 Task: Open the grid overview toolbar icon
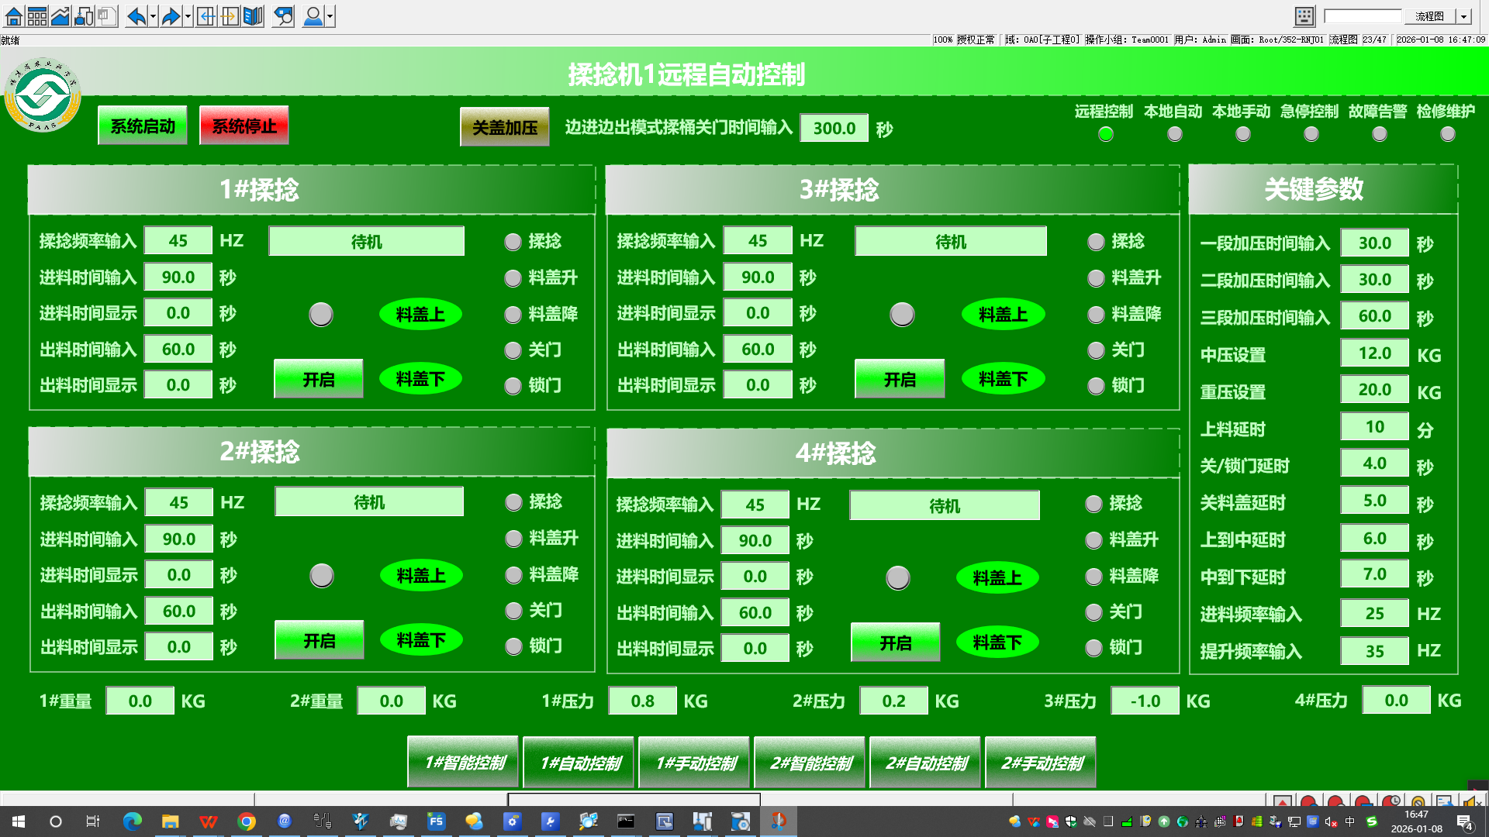click(36, 16)
